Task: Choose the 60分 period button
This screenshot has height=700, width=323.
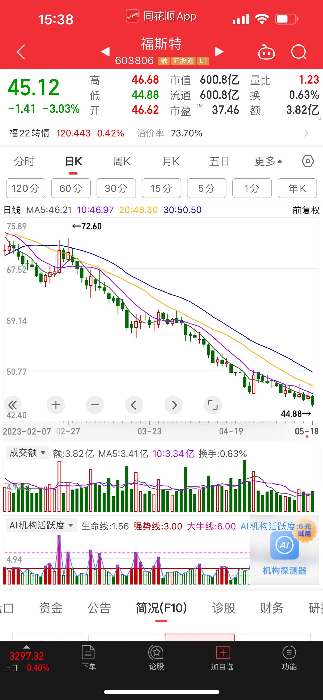Action: coord(71,188)
